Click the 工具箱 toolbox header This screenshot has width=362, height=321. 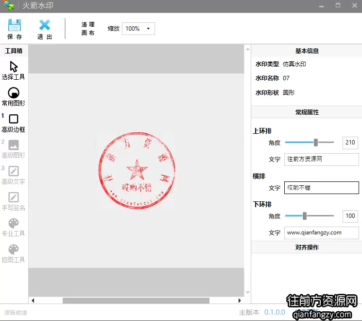14,51
